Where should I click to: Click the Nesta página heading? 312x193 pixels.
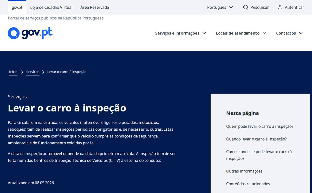click(x=243, y=113)
